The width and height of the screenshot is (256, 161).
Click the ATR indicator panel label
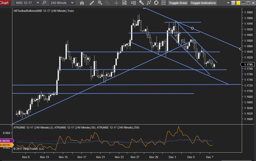[x=76, y=127]
